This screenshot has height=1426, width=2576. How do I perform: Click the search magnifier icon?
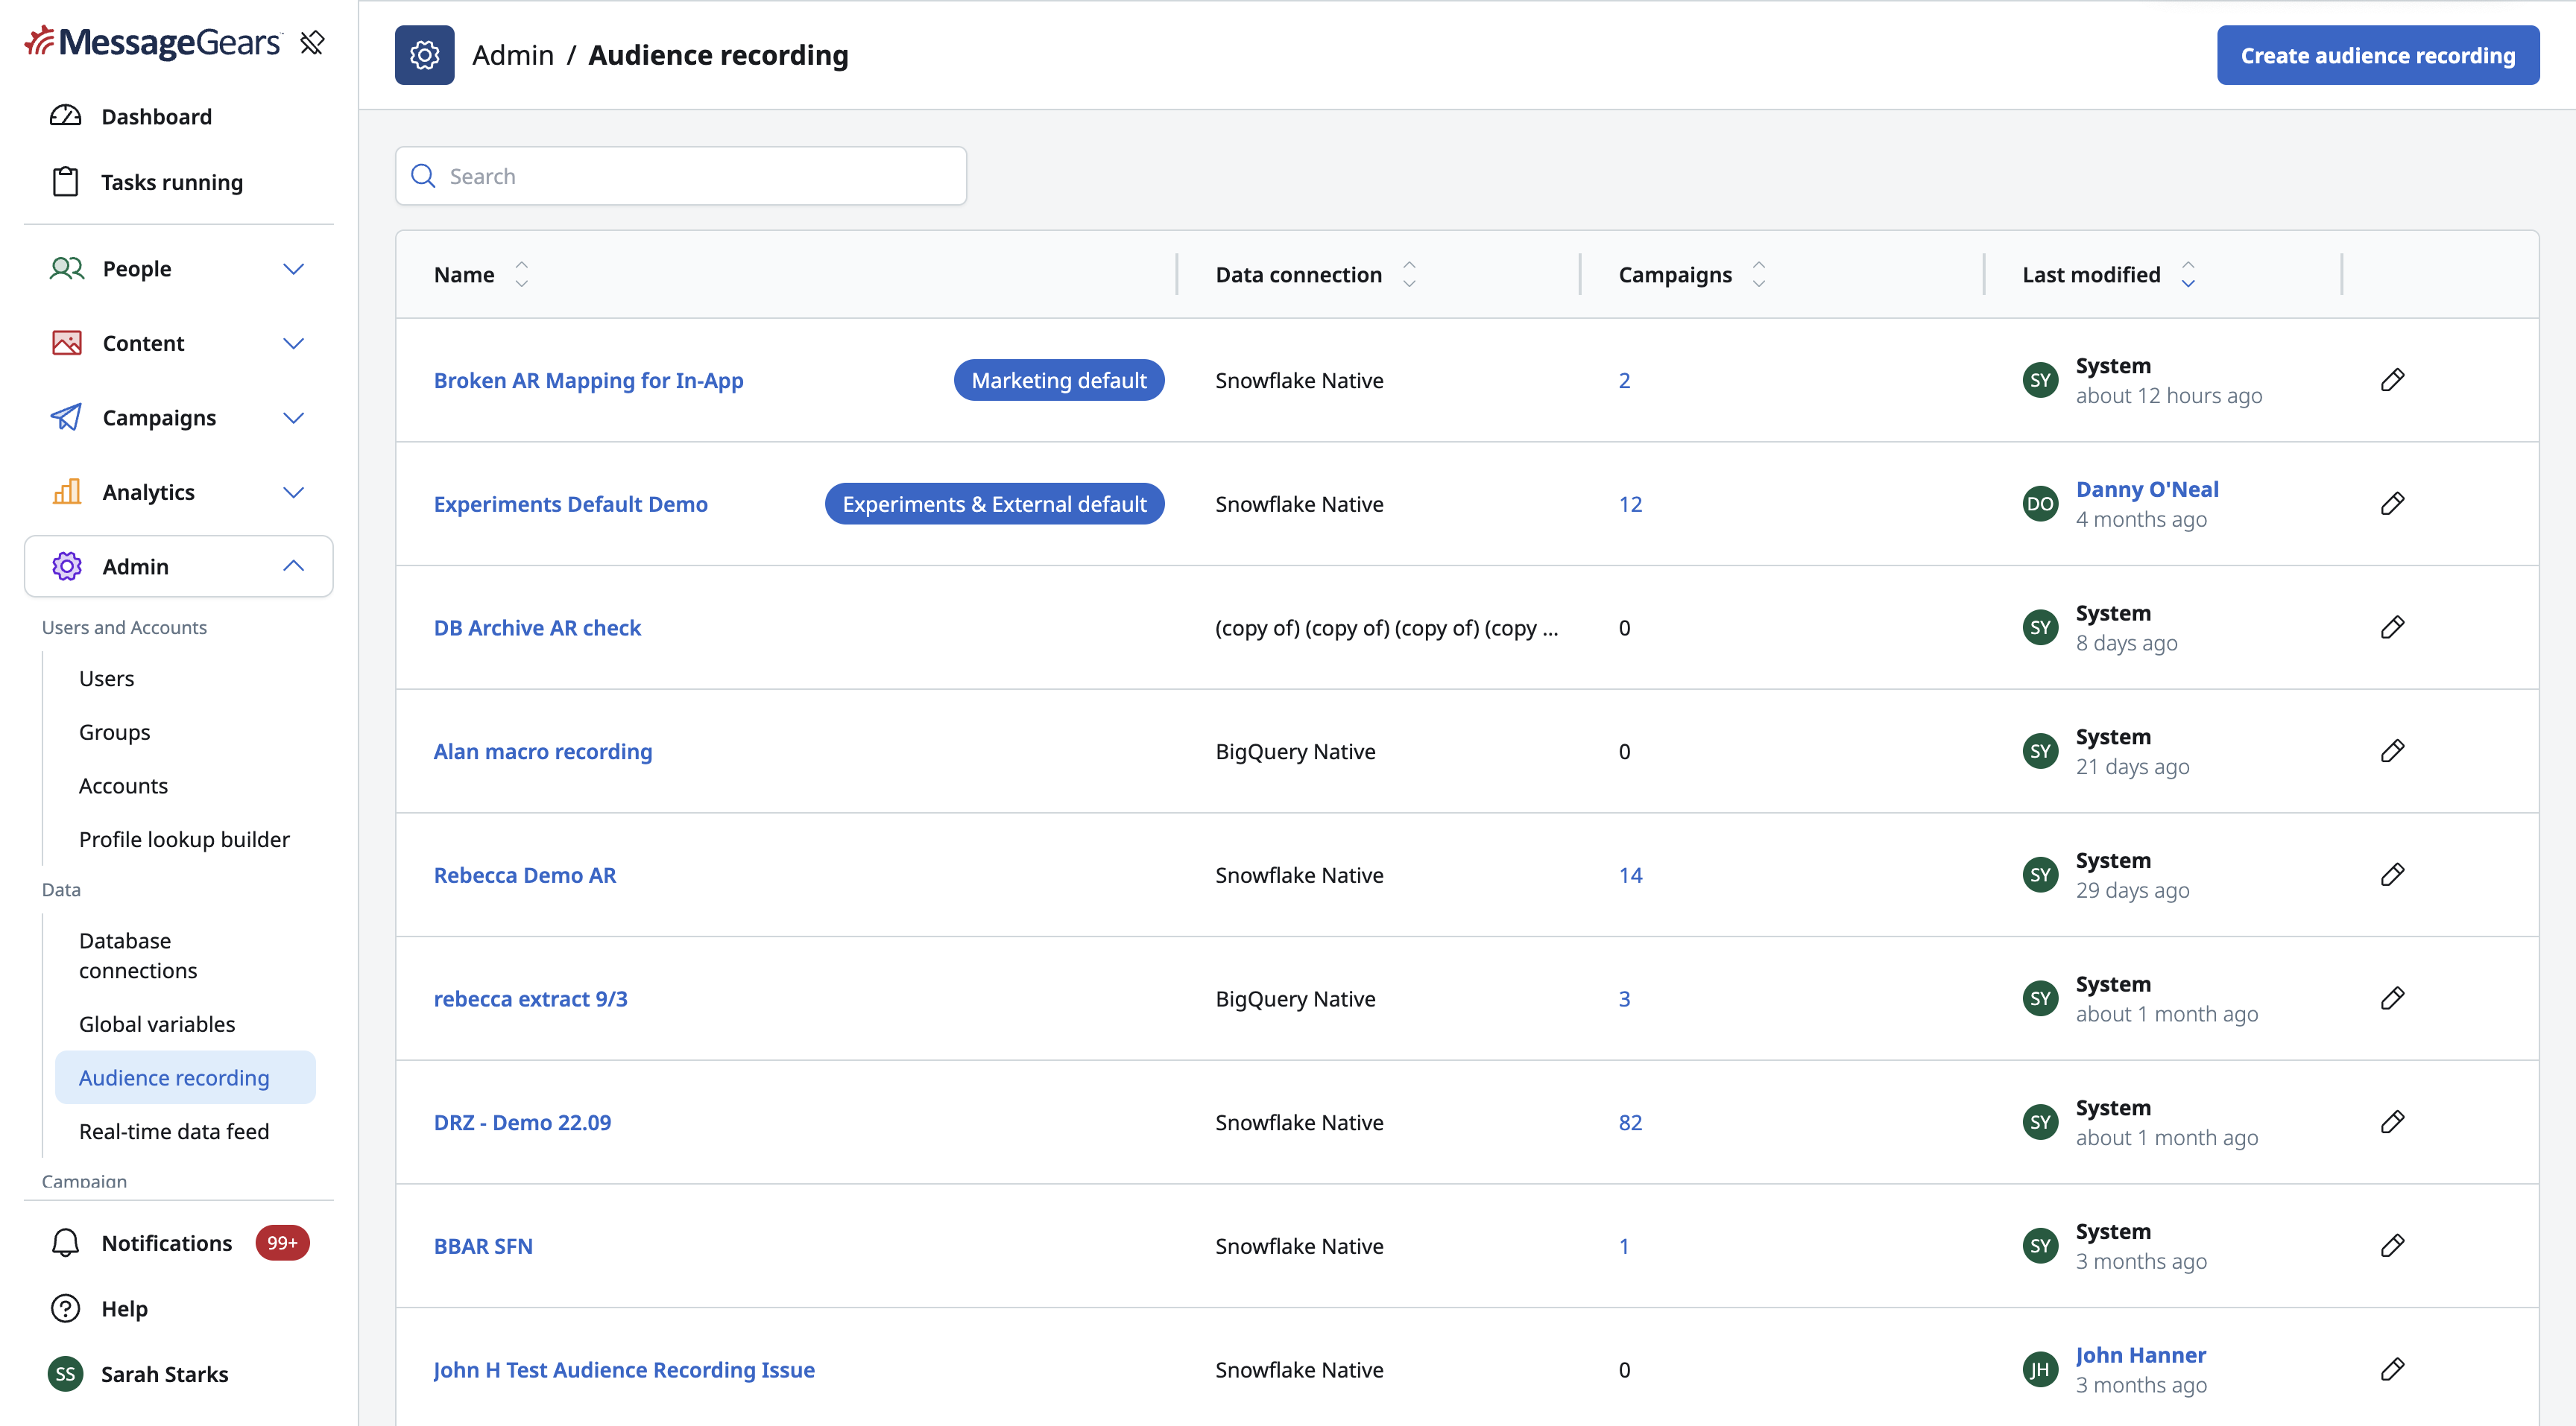point(424,176)
